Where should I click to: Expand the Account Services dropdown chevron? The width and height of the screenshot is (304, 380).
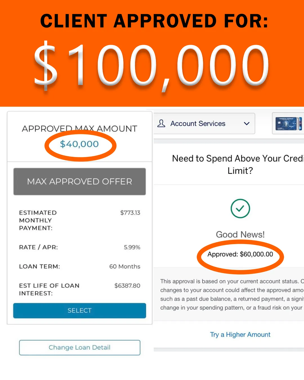pyautogui.click(x=247, y=124)
